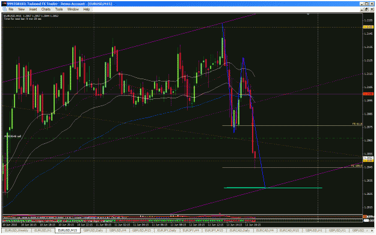Switch to the EURCAD,M15 chart tab

[x=289, y=230]
